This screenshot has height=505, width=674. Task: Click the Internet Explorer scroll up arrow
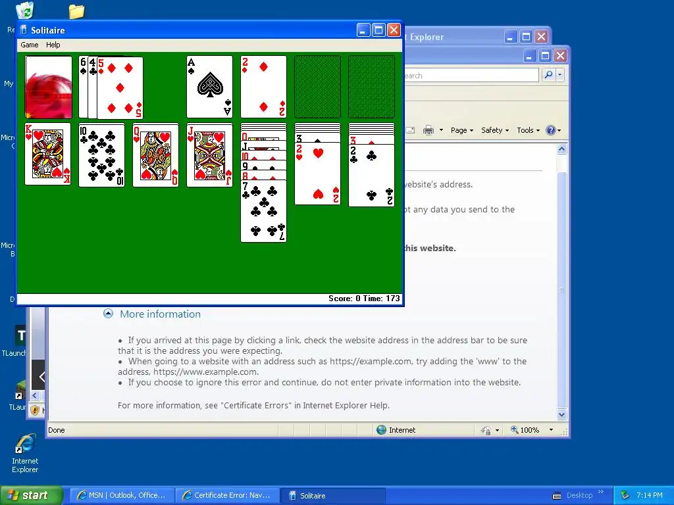click(562, 149)
